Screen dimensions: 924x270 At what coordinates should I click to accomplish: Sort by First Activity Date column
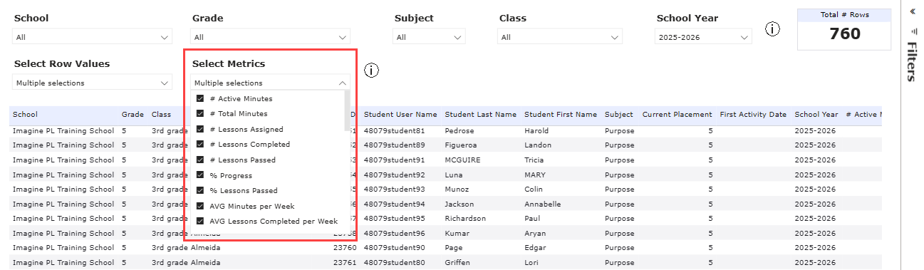753,114
